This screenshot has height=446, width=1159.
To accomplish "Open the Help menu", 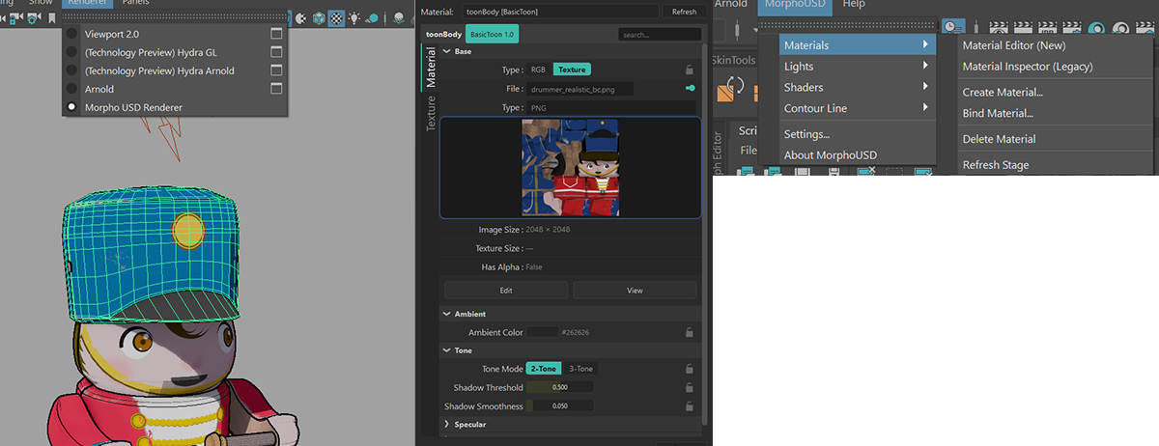I will [x=854, y=6].
